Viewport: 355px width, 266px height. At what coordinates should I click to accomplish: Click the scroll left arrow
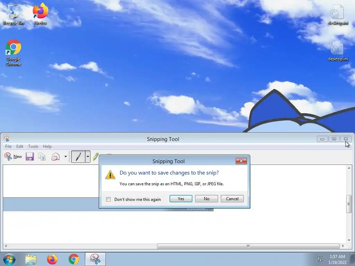(x=6, y=246)
